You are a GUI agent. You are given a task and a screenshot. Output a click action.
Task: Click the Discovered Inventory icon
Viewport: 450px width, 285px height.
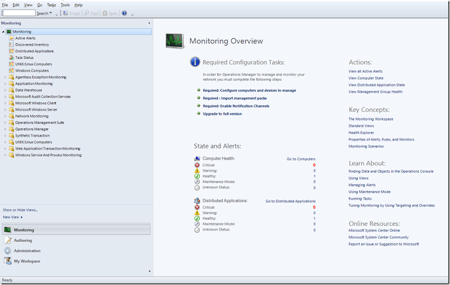[11, 44]
